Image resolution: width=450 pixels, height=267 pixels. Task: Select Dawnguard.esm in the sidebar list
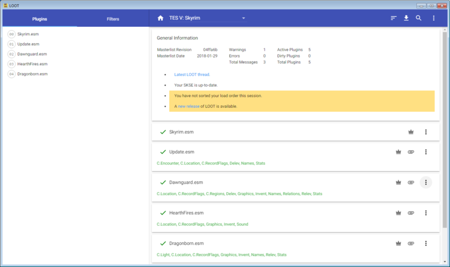pyautogui.click(x=32, y=54)
